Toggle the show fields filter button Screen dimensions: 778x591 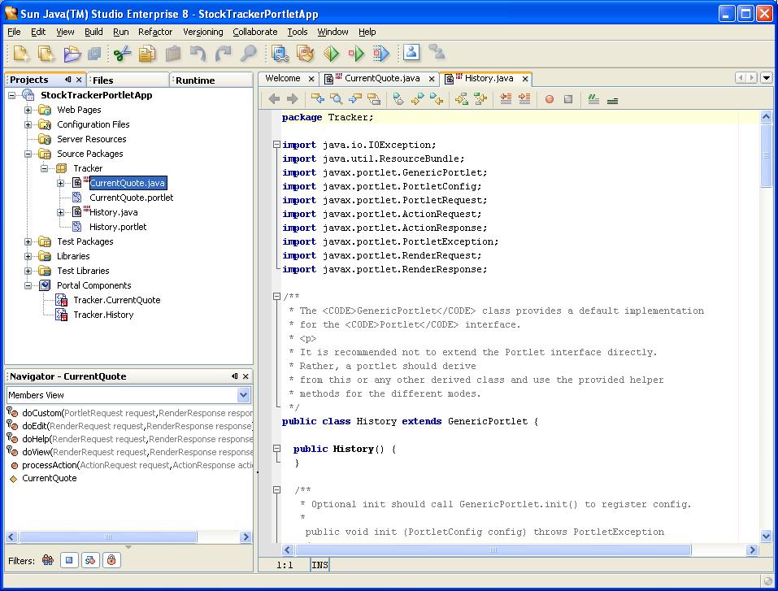pos(70,560)
